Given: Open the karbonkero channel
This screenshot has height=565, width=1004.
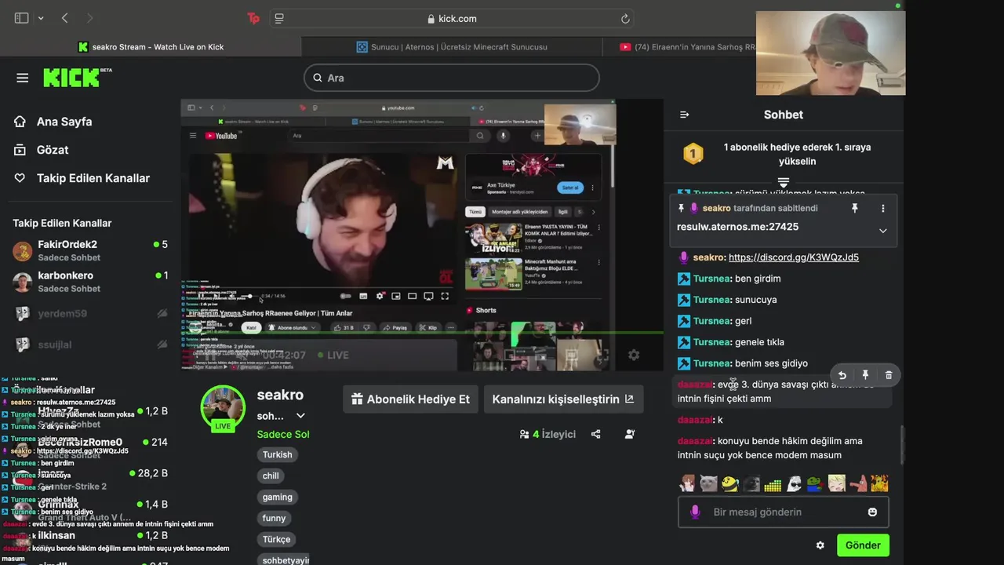Looking at the screenshot, I should tap(90, 282).
